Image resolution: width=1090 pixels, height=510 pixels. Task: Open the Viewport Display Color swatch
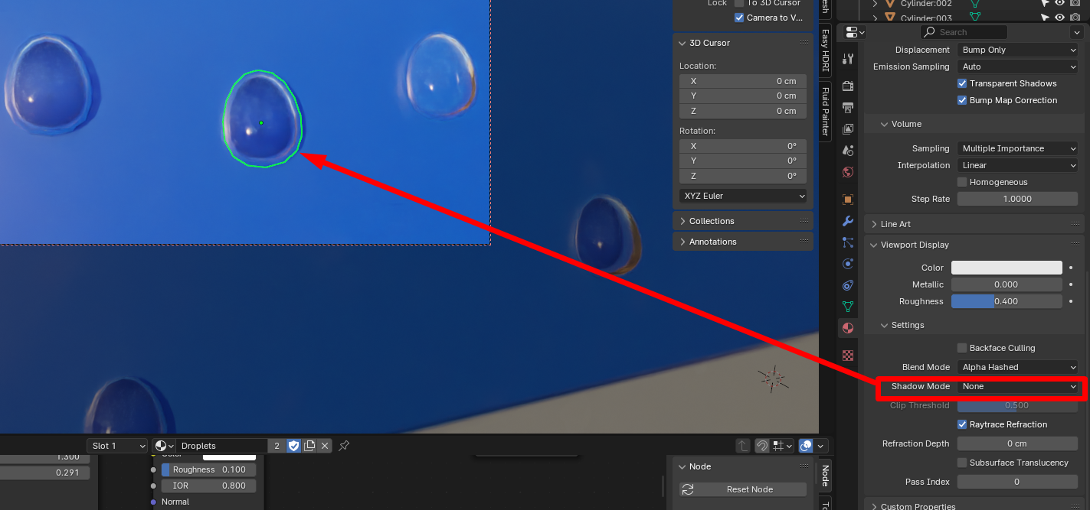[1007, 268]
